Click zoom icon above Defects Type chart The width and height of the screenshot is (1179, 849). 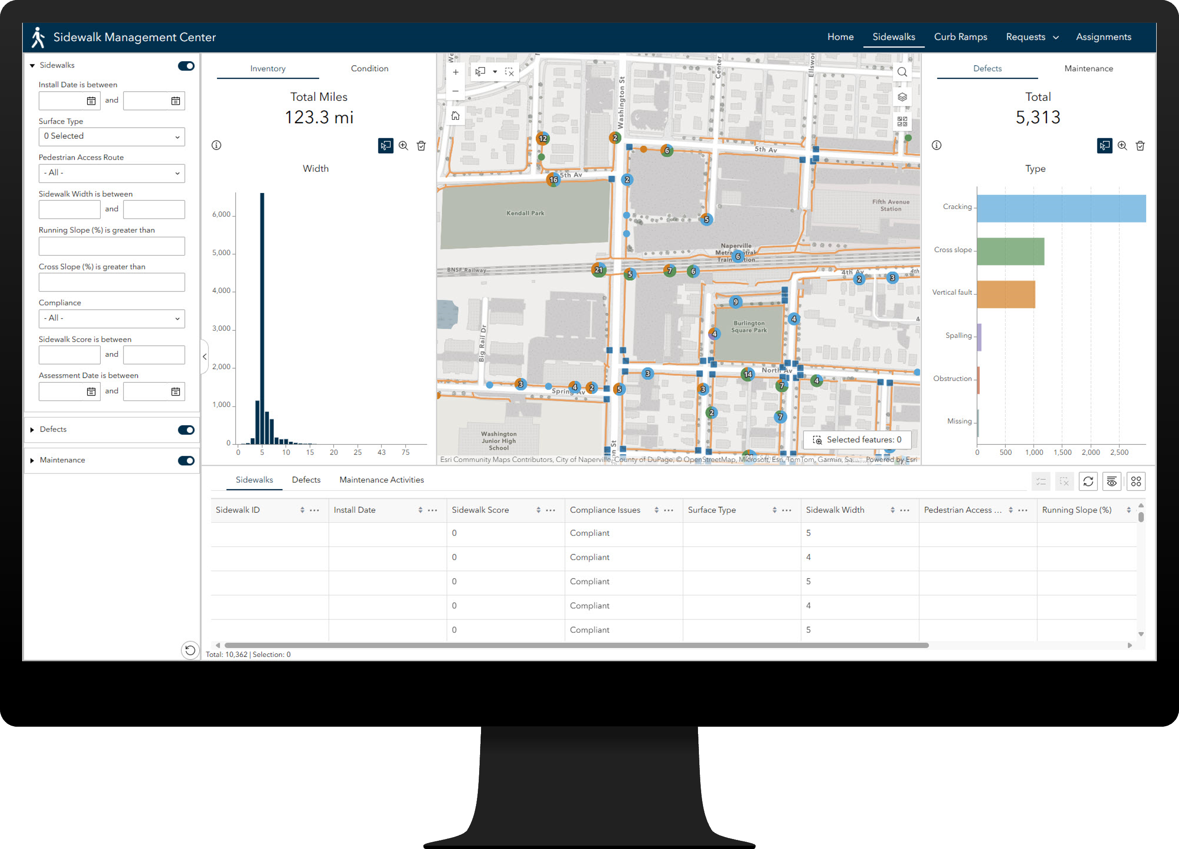1122,146
